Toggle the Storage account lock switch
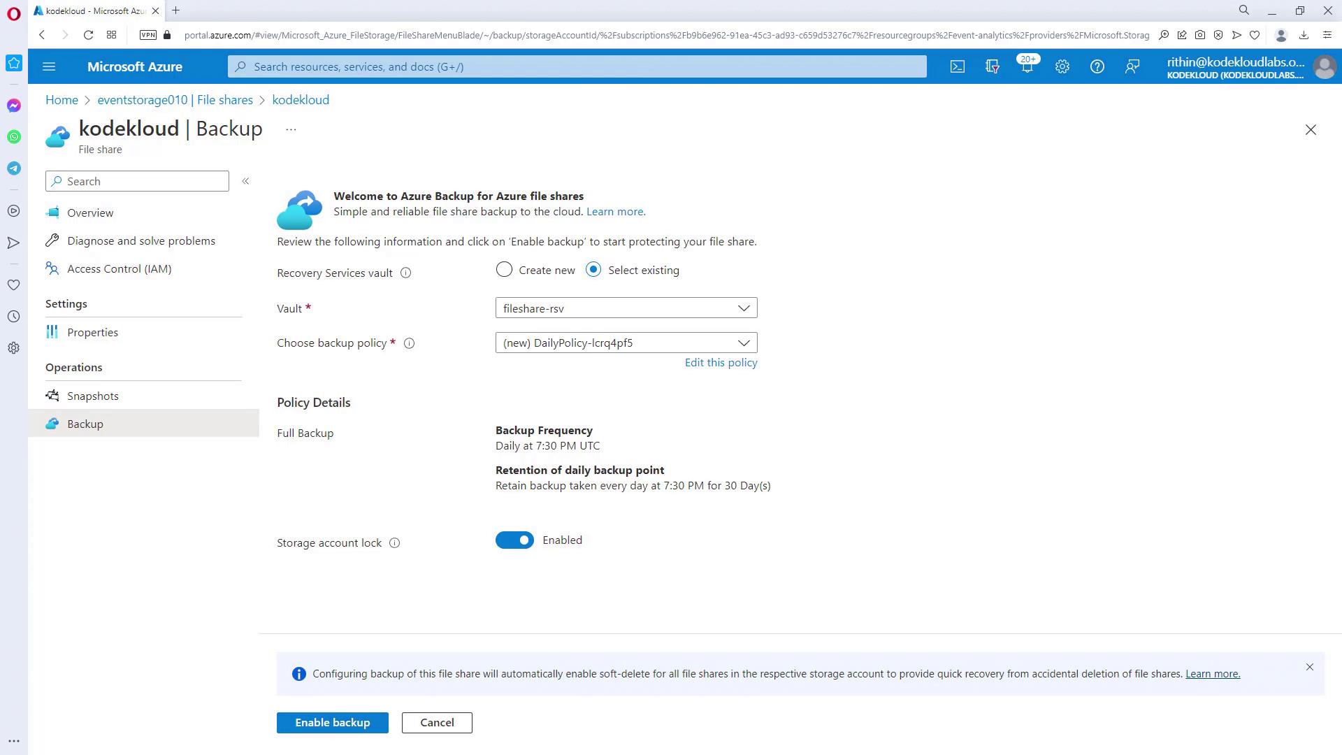1342x755 pixels. click(x=514, y=540)
